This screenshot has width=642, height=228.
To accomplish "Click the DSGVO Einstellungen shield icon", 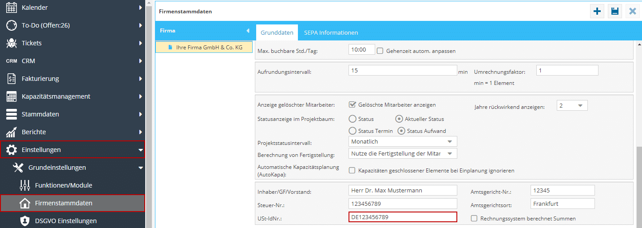I will click(25, 221).
